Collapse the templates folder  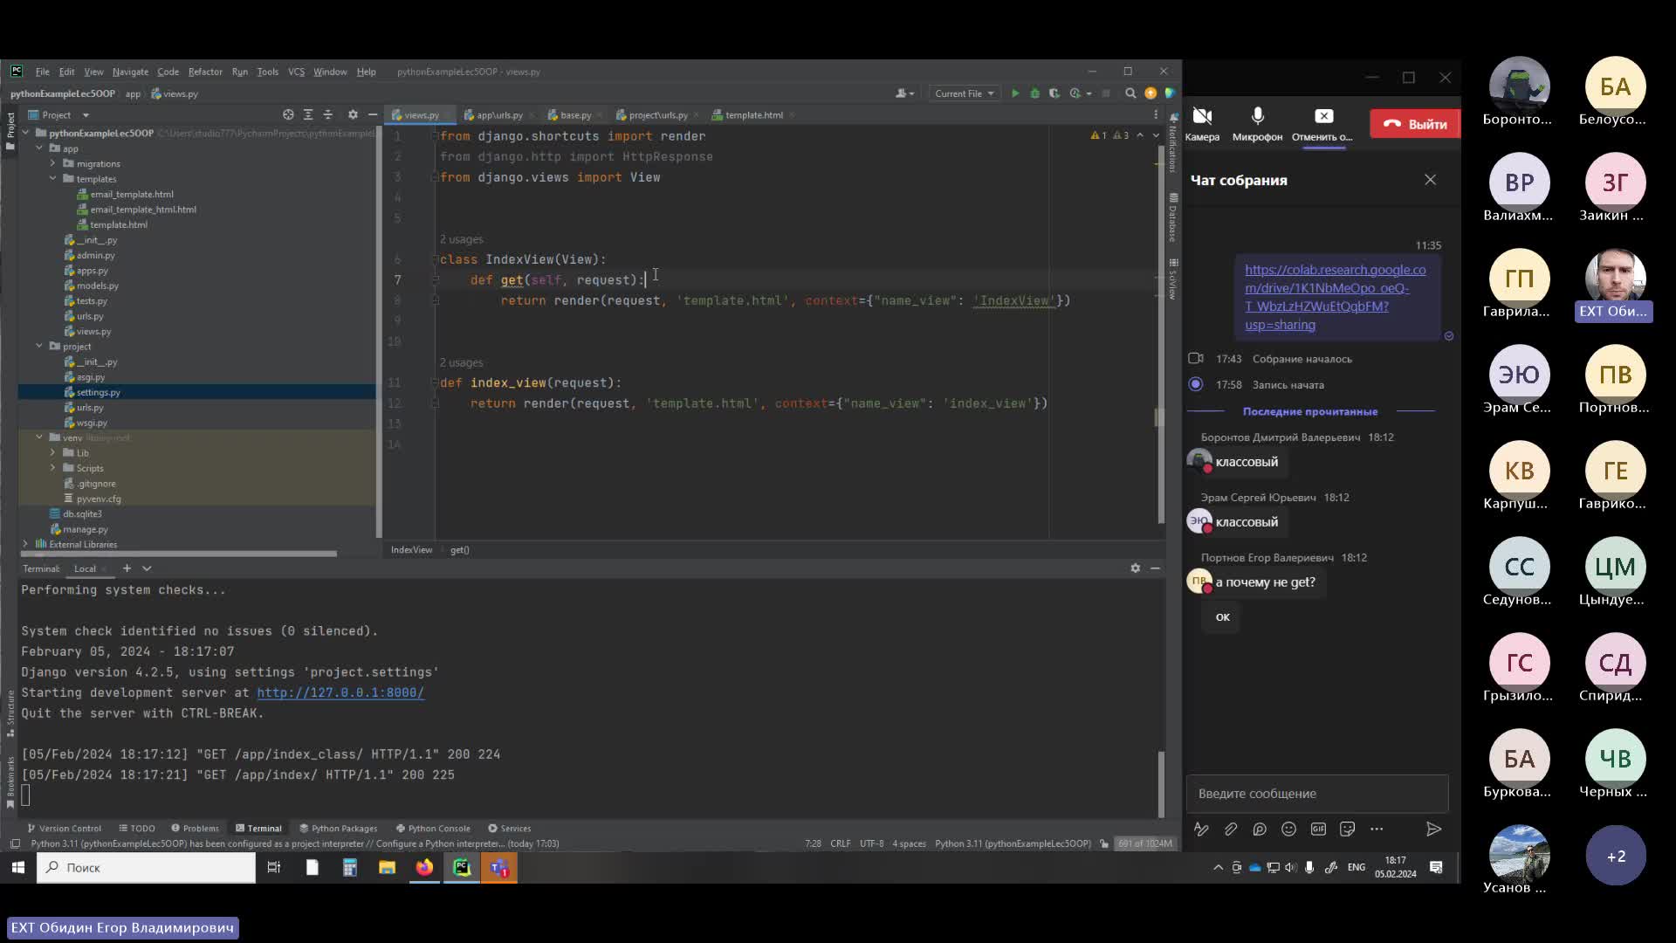point(52,178)
